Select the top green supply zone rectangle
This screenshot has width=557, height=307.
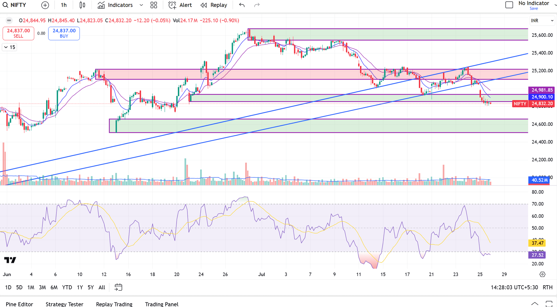tap(388, 34)
